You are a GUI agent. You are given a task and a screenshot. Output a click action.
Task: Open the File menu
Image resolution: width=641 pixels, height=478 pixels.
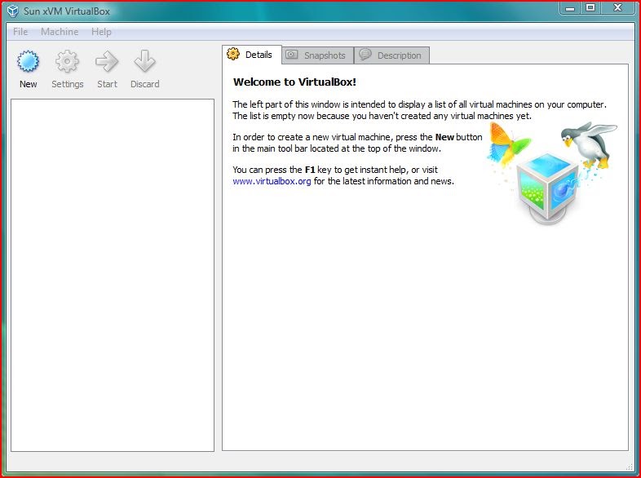(x=20, y=32)
